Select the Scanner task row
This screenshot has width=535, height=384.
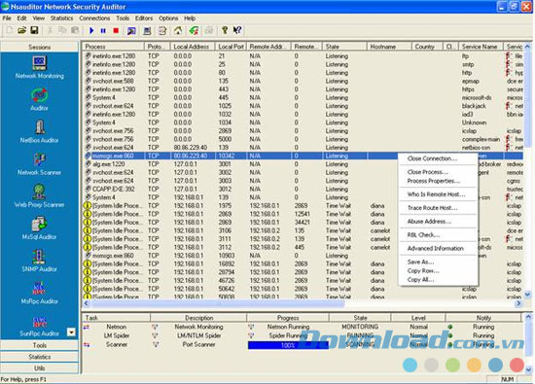302,344
